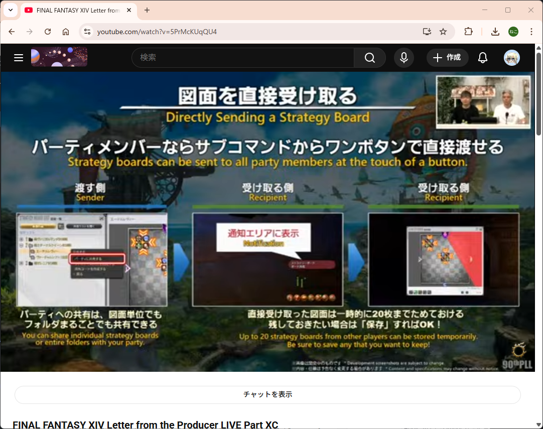Open the notifications bell
Image resolution: width=543 pixels, height=429 pixels.
pos(482,58)
